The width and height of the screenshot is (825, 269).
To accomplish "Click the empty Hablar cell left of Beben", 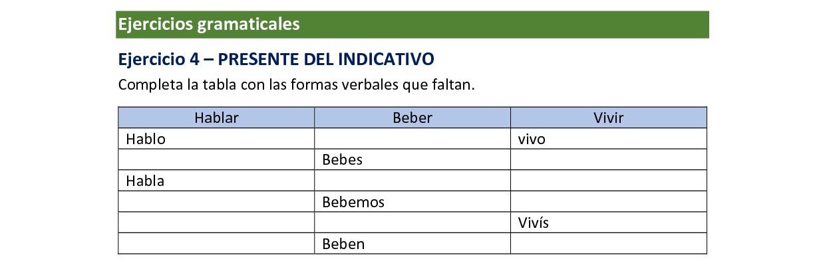I will point(216,244).
